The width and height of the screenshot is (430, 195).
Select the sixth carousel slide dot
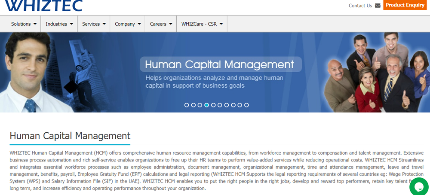(220, 105)
